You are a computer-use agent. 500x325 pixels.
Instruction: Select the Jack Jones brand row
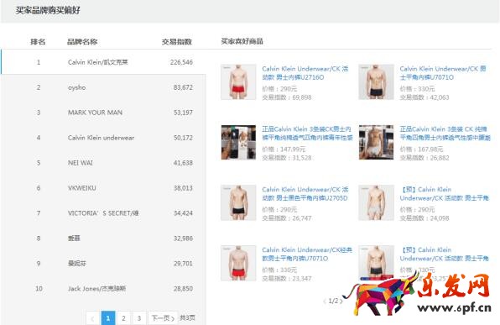(x=103, y=289)
